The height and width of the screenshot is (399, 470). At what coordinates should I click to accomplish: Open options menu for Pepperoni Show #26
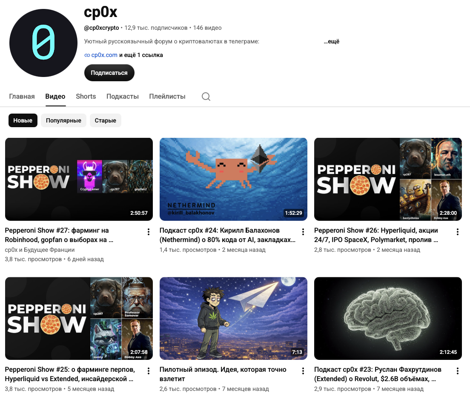(x=457, y=232)
